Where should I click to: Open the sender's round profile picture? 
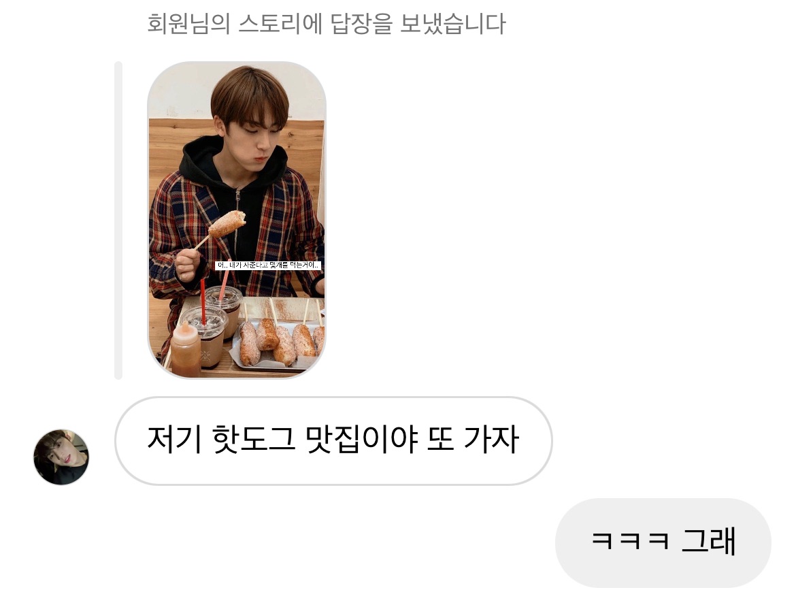click(x=61, y=457)
